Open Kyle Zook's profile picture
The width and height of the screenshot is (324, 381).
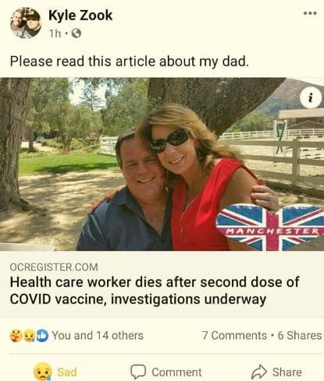[x=26, y=23]
